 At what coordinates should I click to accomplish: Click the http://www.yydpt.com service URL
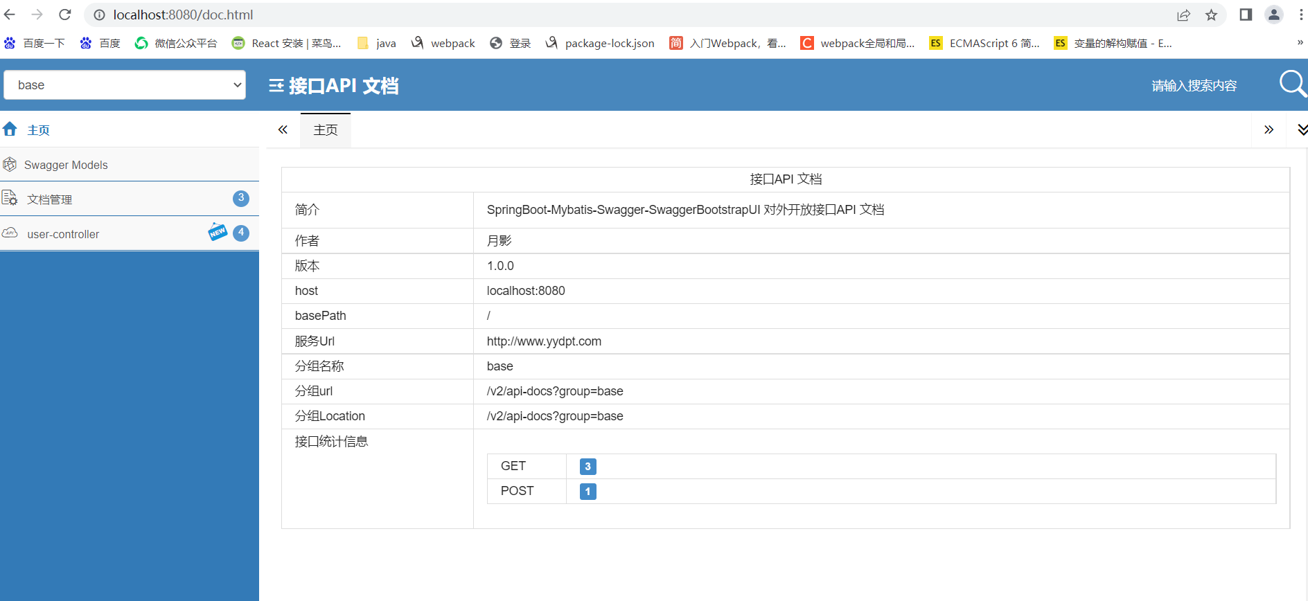(x=544, y=341)
